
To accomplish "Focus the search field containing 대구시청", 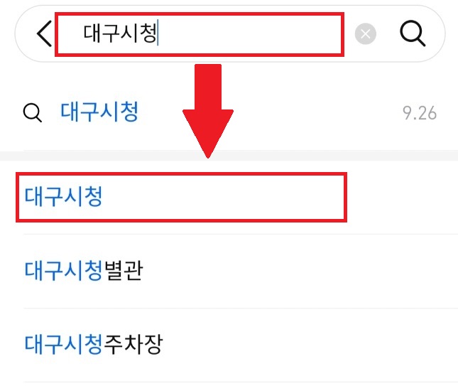I will 200,34.
